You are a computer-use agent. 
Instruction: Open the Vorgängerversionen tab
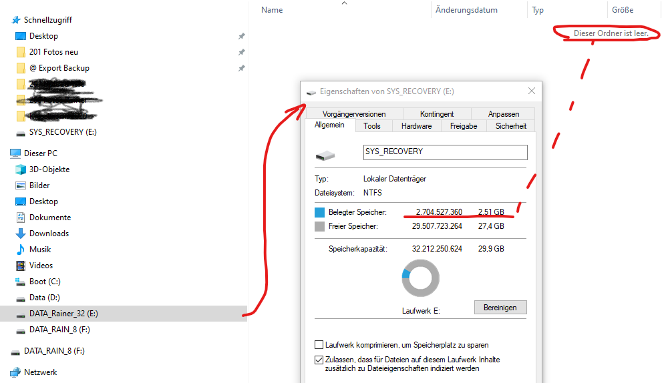click(353, 114)
